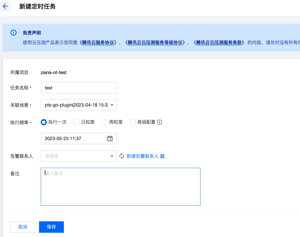The image size is (300, 237).
Task: Select the 执行一次 radio button
Action: 44,122
